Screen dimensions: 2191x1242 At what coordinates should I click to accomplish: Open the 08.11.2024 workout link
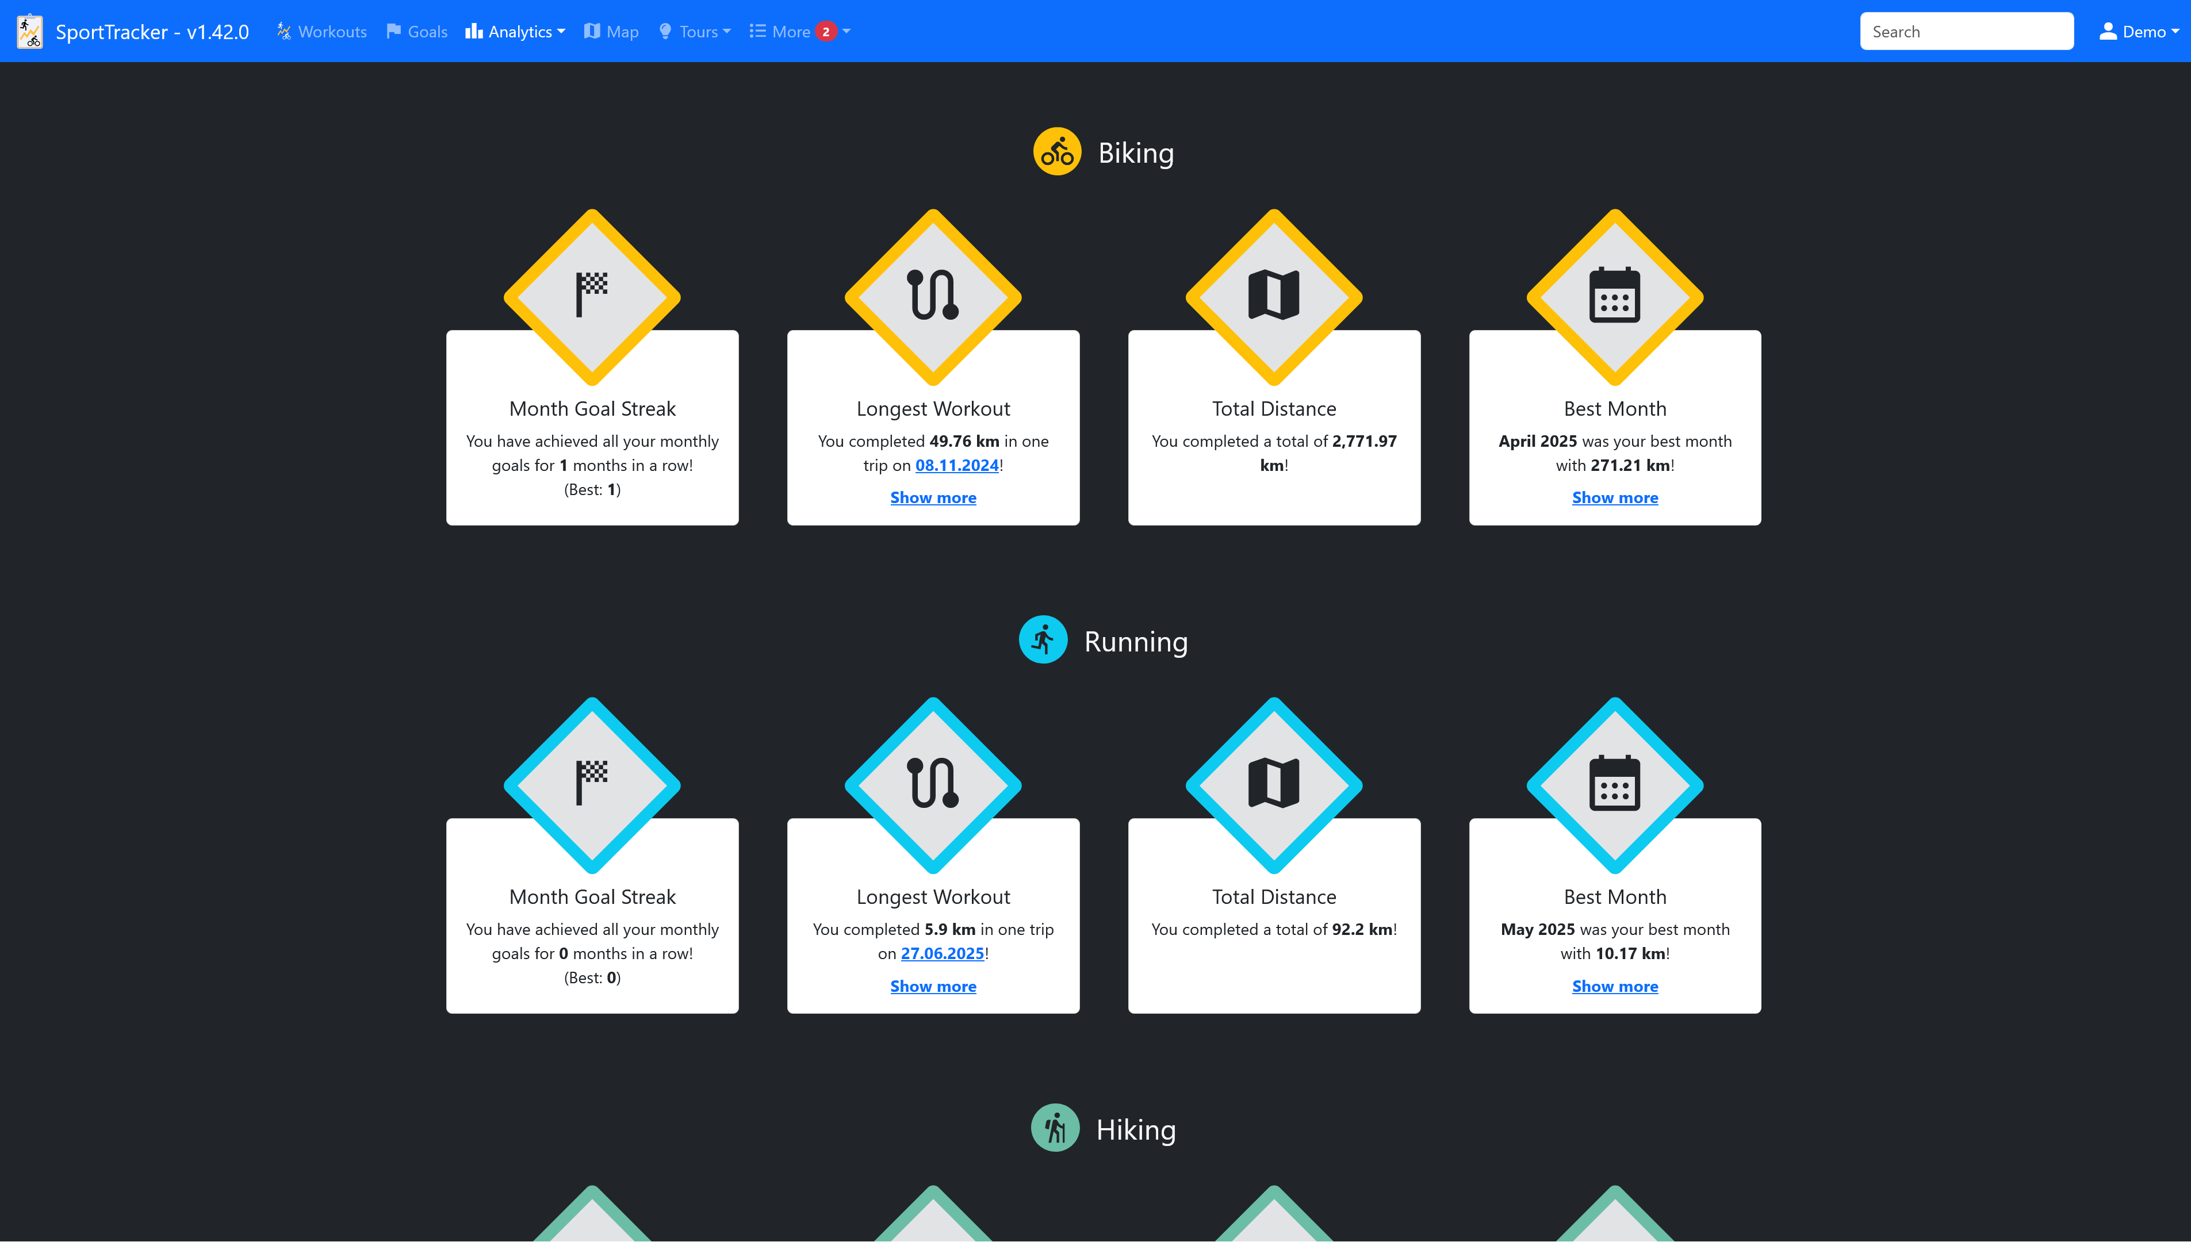pos(956,465)
